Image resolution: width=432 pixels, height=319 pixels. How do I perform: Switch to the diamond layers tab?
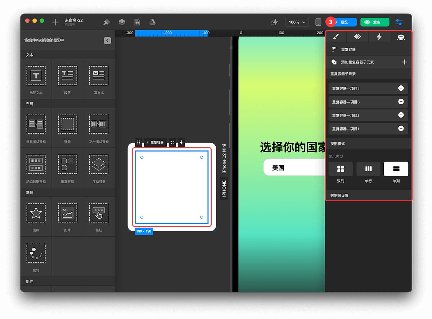tap(357, 37)
